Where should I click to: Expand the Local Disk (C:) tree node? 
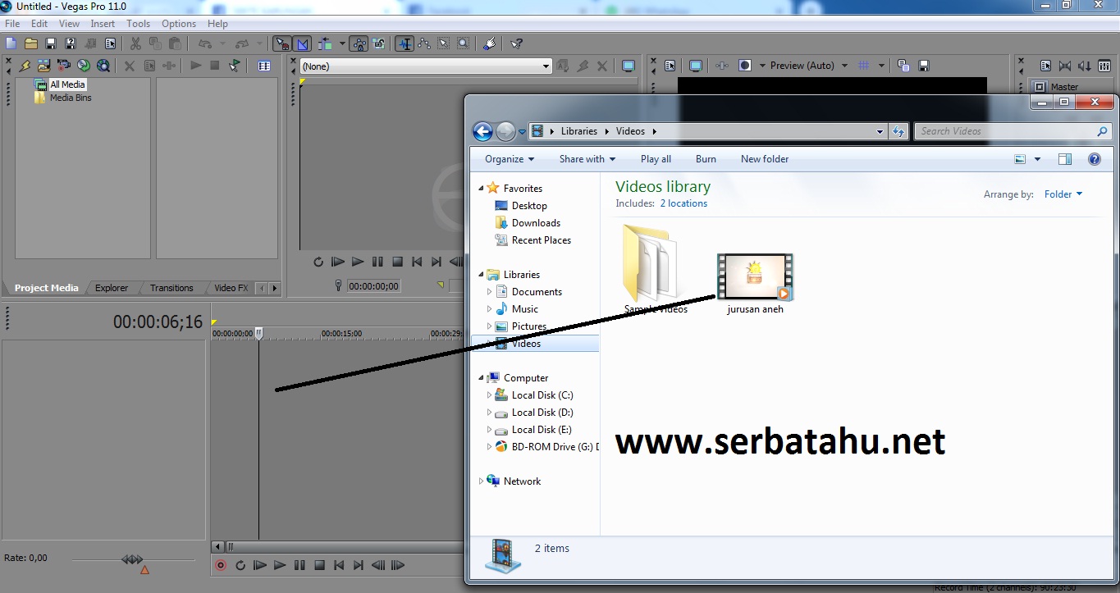coord(490,395)
